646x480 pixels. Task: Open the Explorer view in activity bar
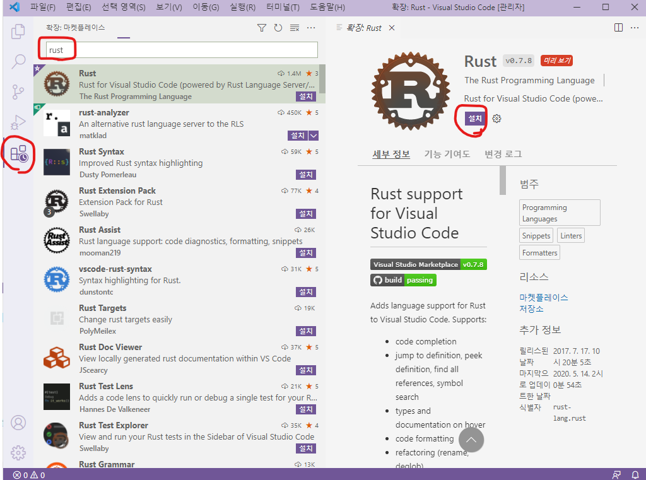(18, 32)
